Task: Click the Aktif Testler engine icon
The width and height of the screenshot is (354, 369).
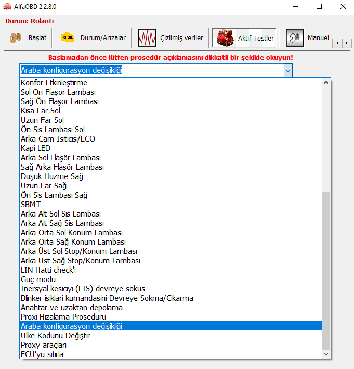Action: 223,38
